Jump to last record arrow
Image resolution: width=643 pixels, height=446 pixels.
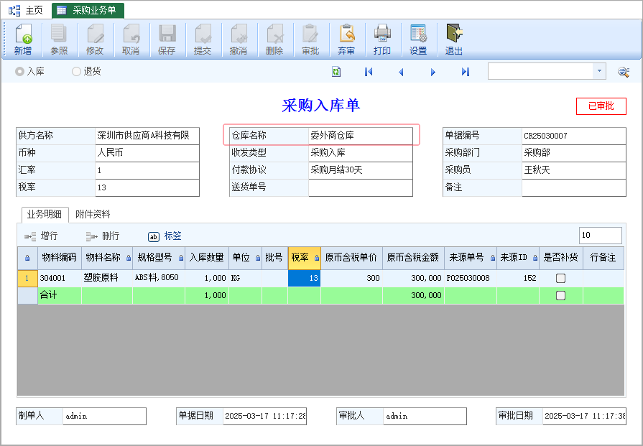click(x=465, y=72)
